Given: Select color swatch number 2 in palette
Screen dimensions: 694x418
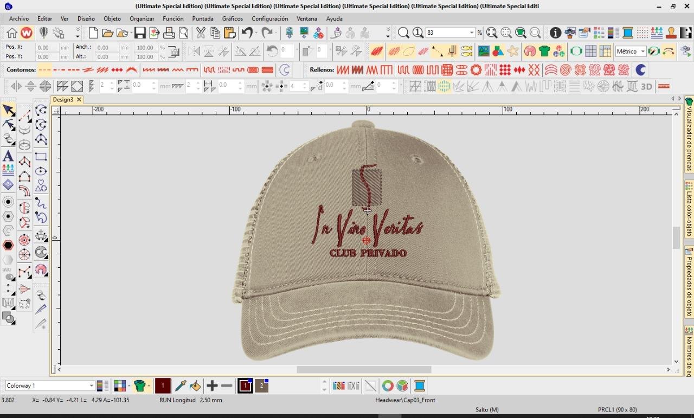Looking at the screenshot, I should point(261,386).
